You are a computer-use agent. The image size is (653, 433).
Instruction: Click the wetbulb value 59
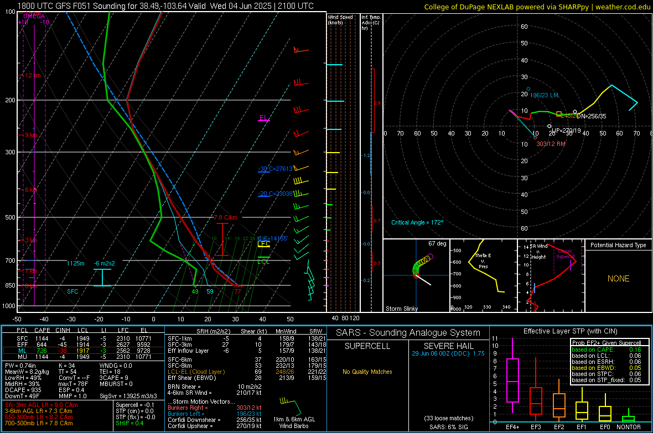click(x=210, y=291)
